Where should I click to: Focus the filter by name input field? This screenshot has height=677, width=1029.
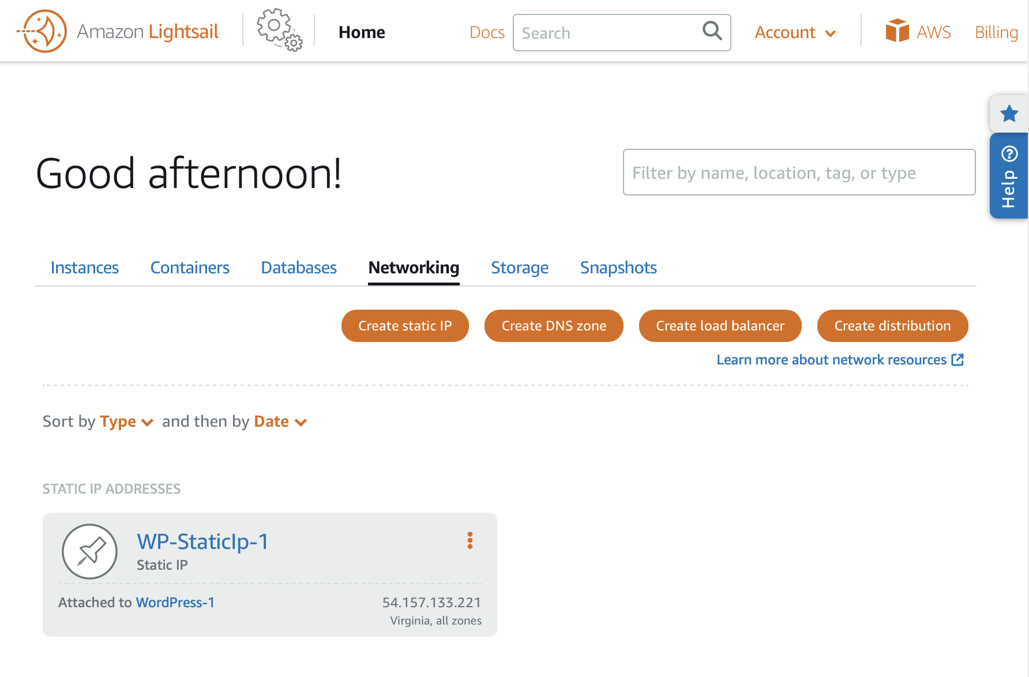click(x=799, y=172)
